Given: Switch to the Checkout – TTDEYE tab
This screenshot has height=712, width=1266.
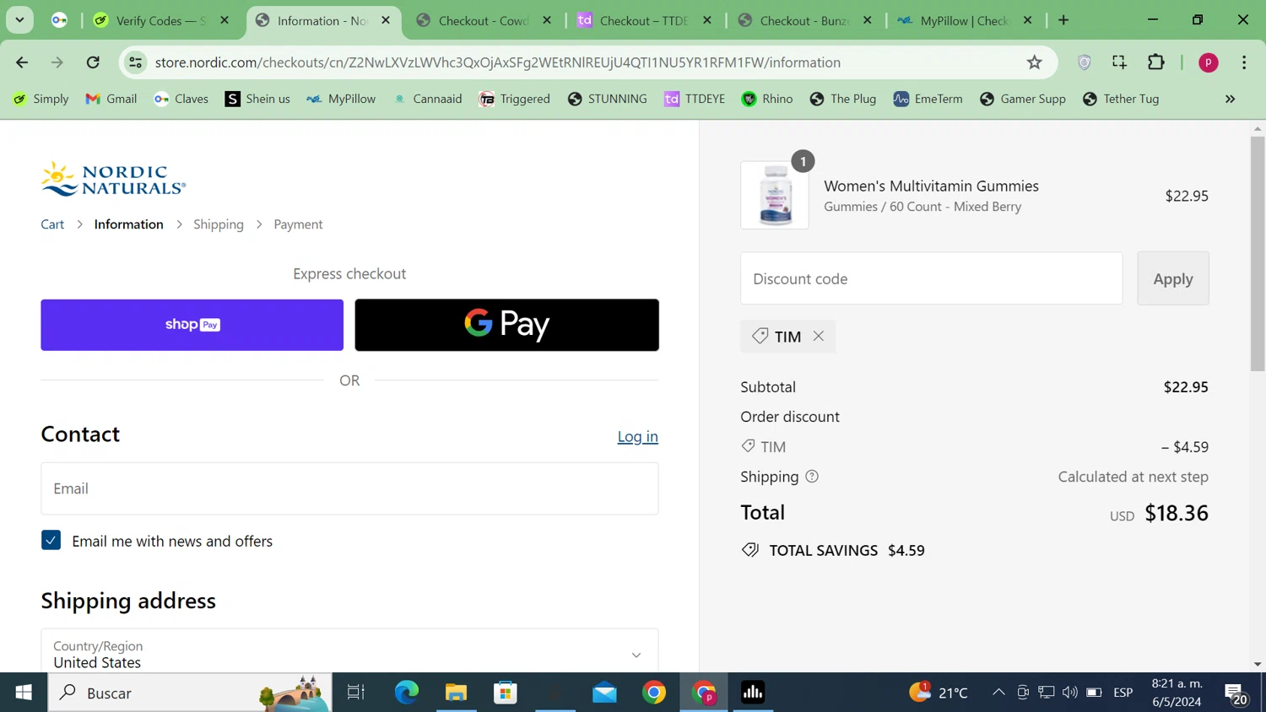Looking at the screenshot, I should (644, 20).
